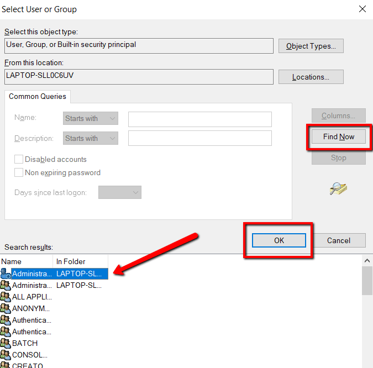Viewport: 373px width, 368px height.
Task: Click the search results vertical scrollbar thumb
Action: 367,281
